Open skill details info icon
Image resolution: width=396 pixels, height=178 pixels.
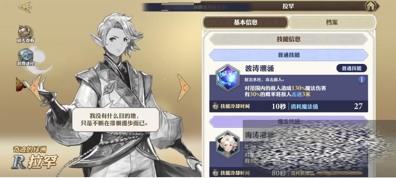pyautogui.click(x=362, y=80)
